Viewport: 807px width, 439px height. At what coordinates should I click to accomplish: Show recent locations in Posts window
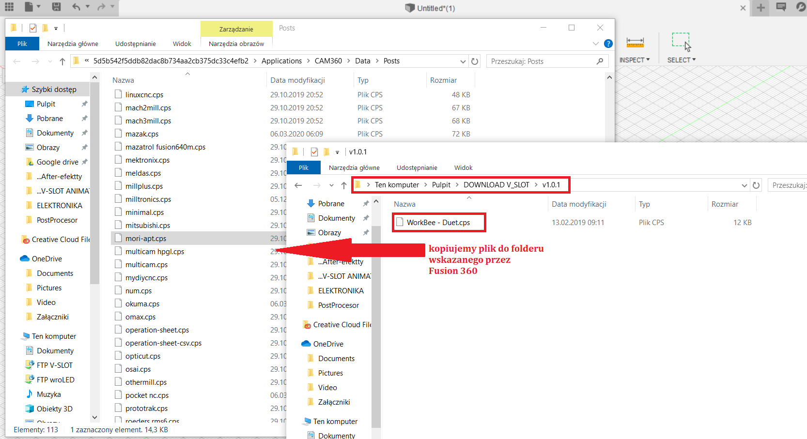click(x=50, y=61)
